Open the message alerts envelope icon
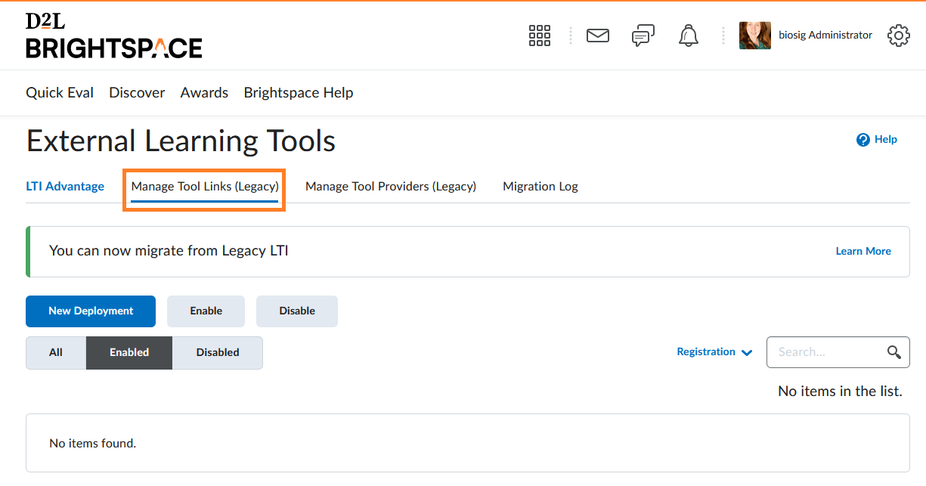Screen dimensions: 926x486 click(598, 36)
